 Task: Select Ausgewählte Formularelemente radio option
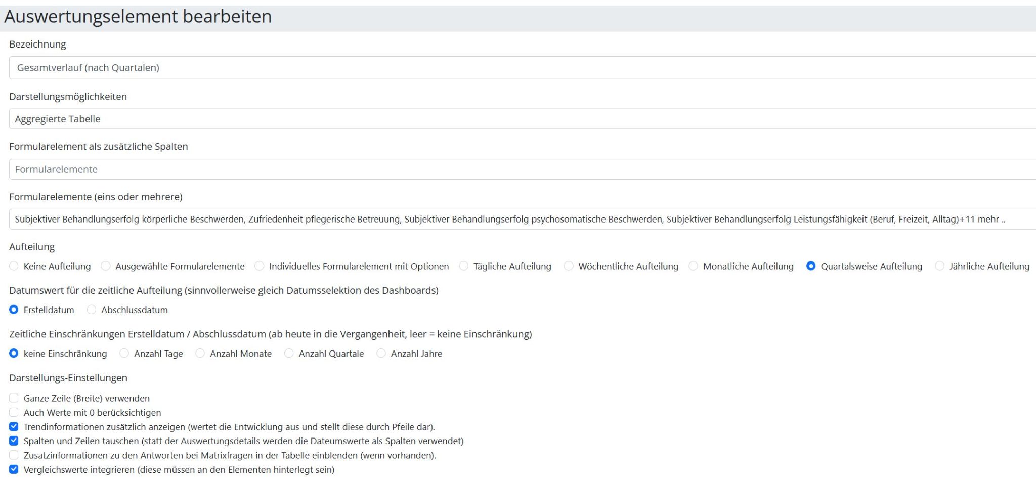click(x=106, y=266)
